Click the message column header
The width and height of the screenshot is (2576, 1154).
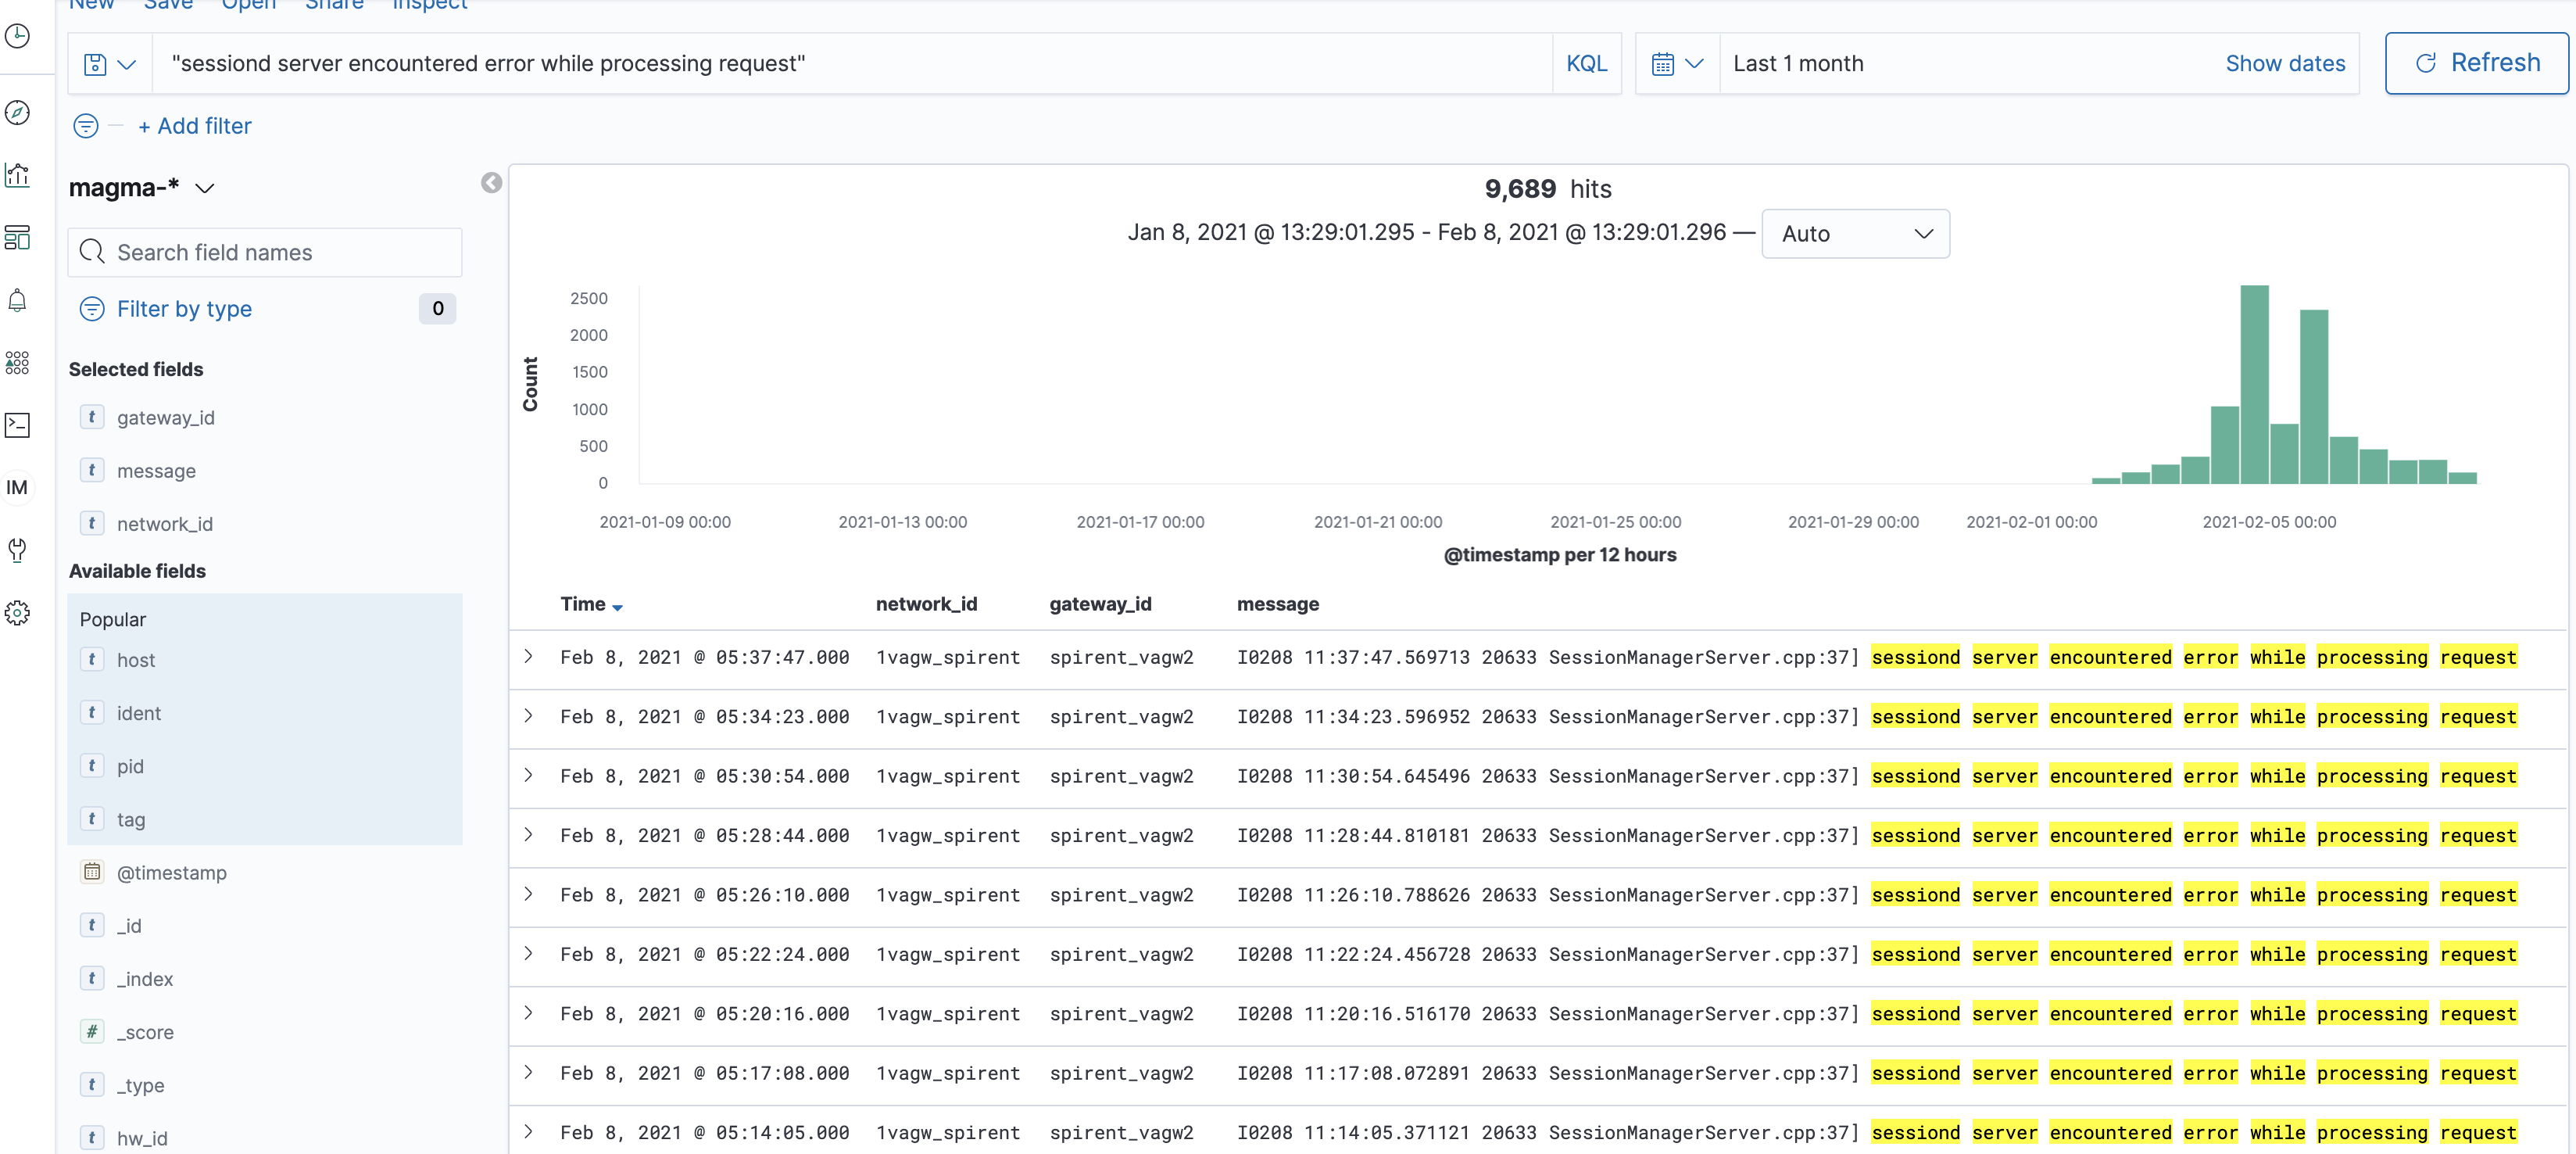[x=1277, y=604]
